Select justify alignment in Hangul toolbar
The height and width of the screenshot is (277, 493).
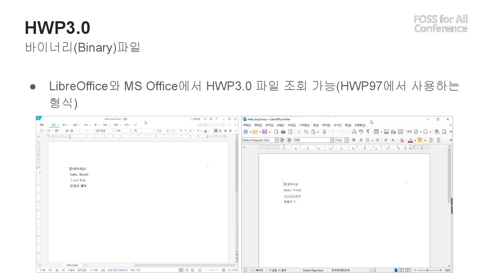216,131
